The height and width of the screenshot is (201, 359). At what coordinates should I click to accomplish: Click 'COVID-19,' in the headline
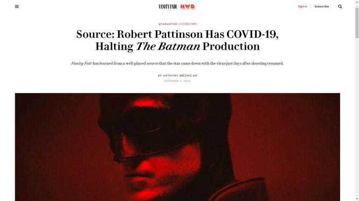click(253, 34)
